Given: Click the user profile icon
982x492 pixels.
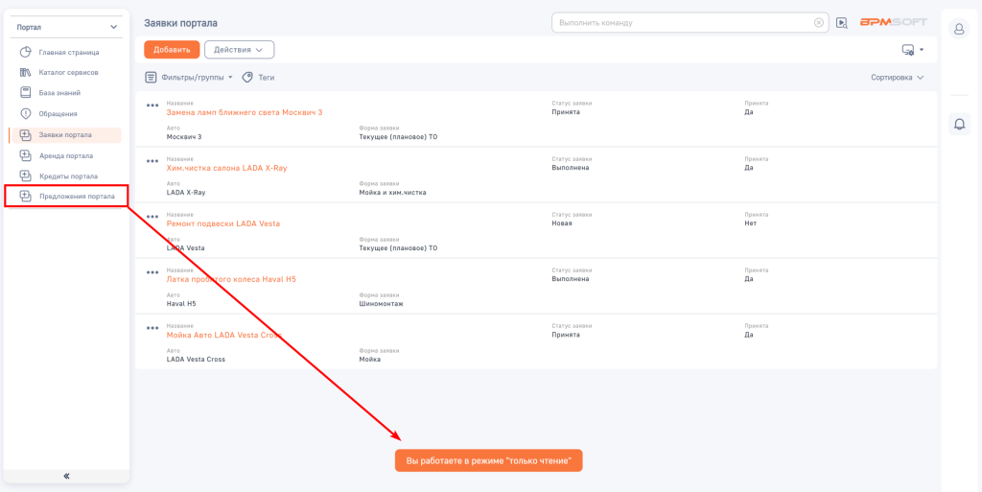Looking at the screenshot, I should (x=959, y=29).
